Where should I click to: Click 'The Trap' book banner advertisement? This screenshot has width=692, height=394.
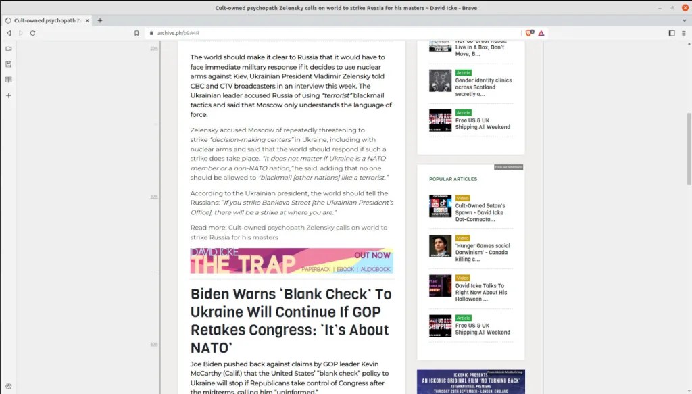pyautogui.click(x=291, y=262)
